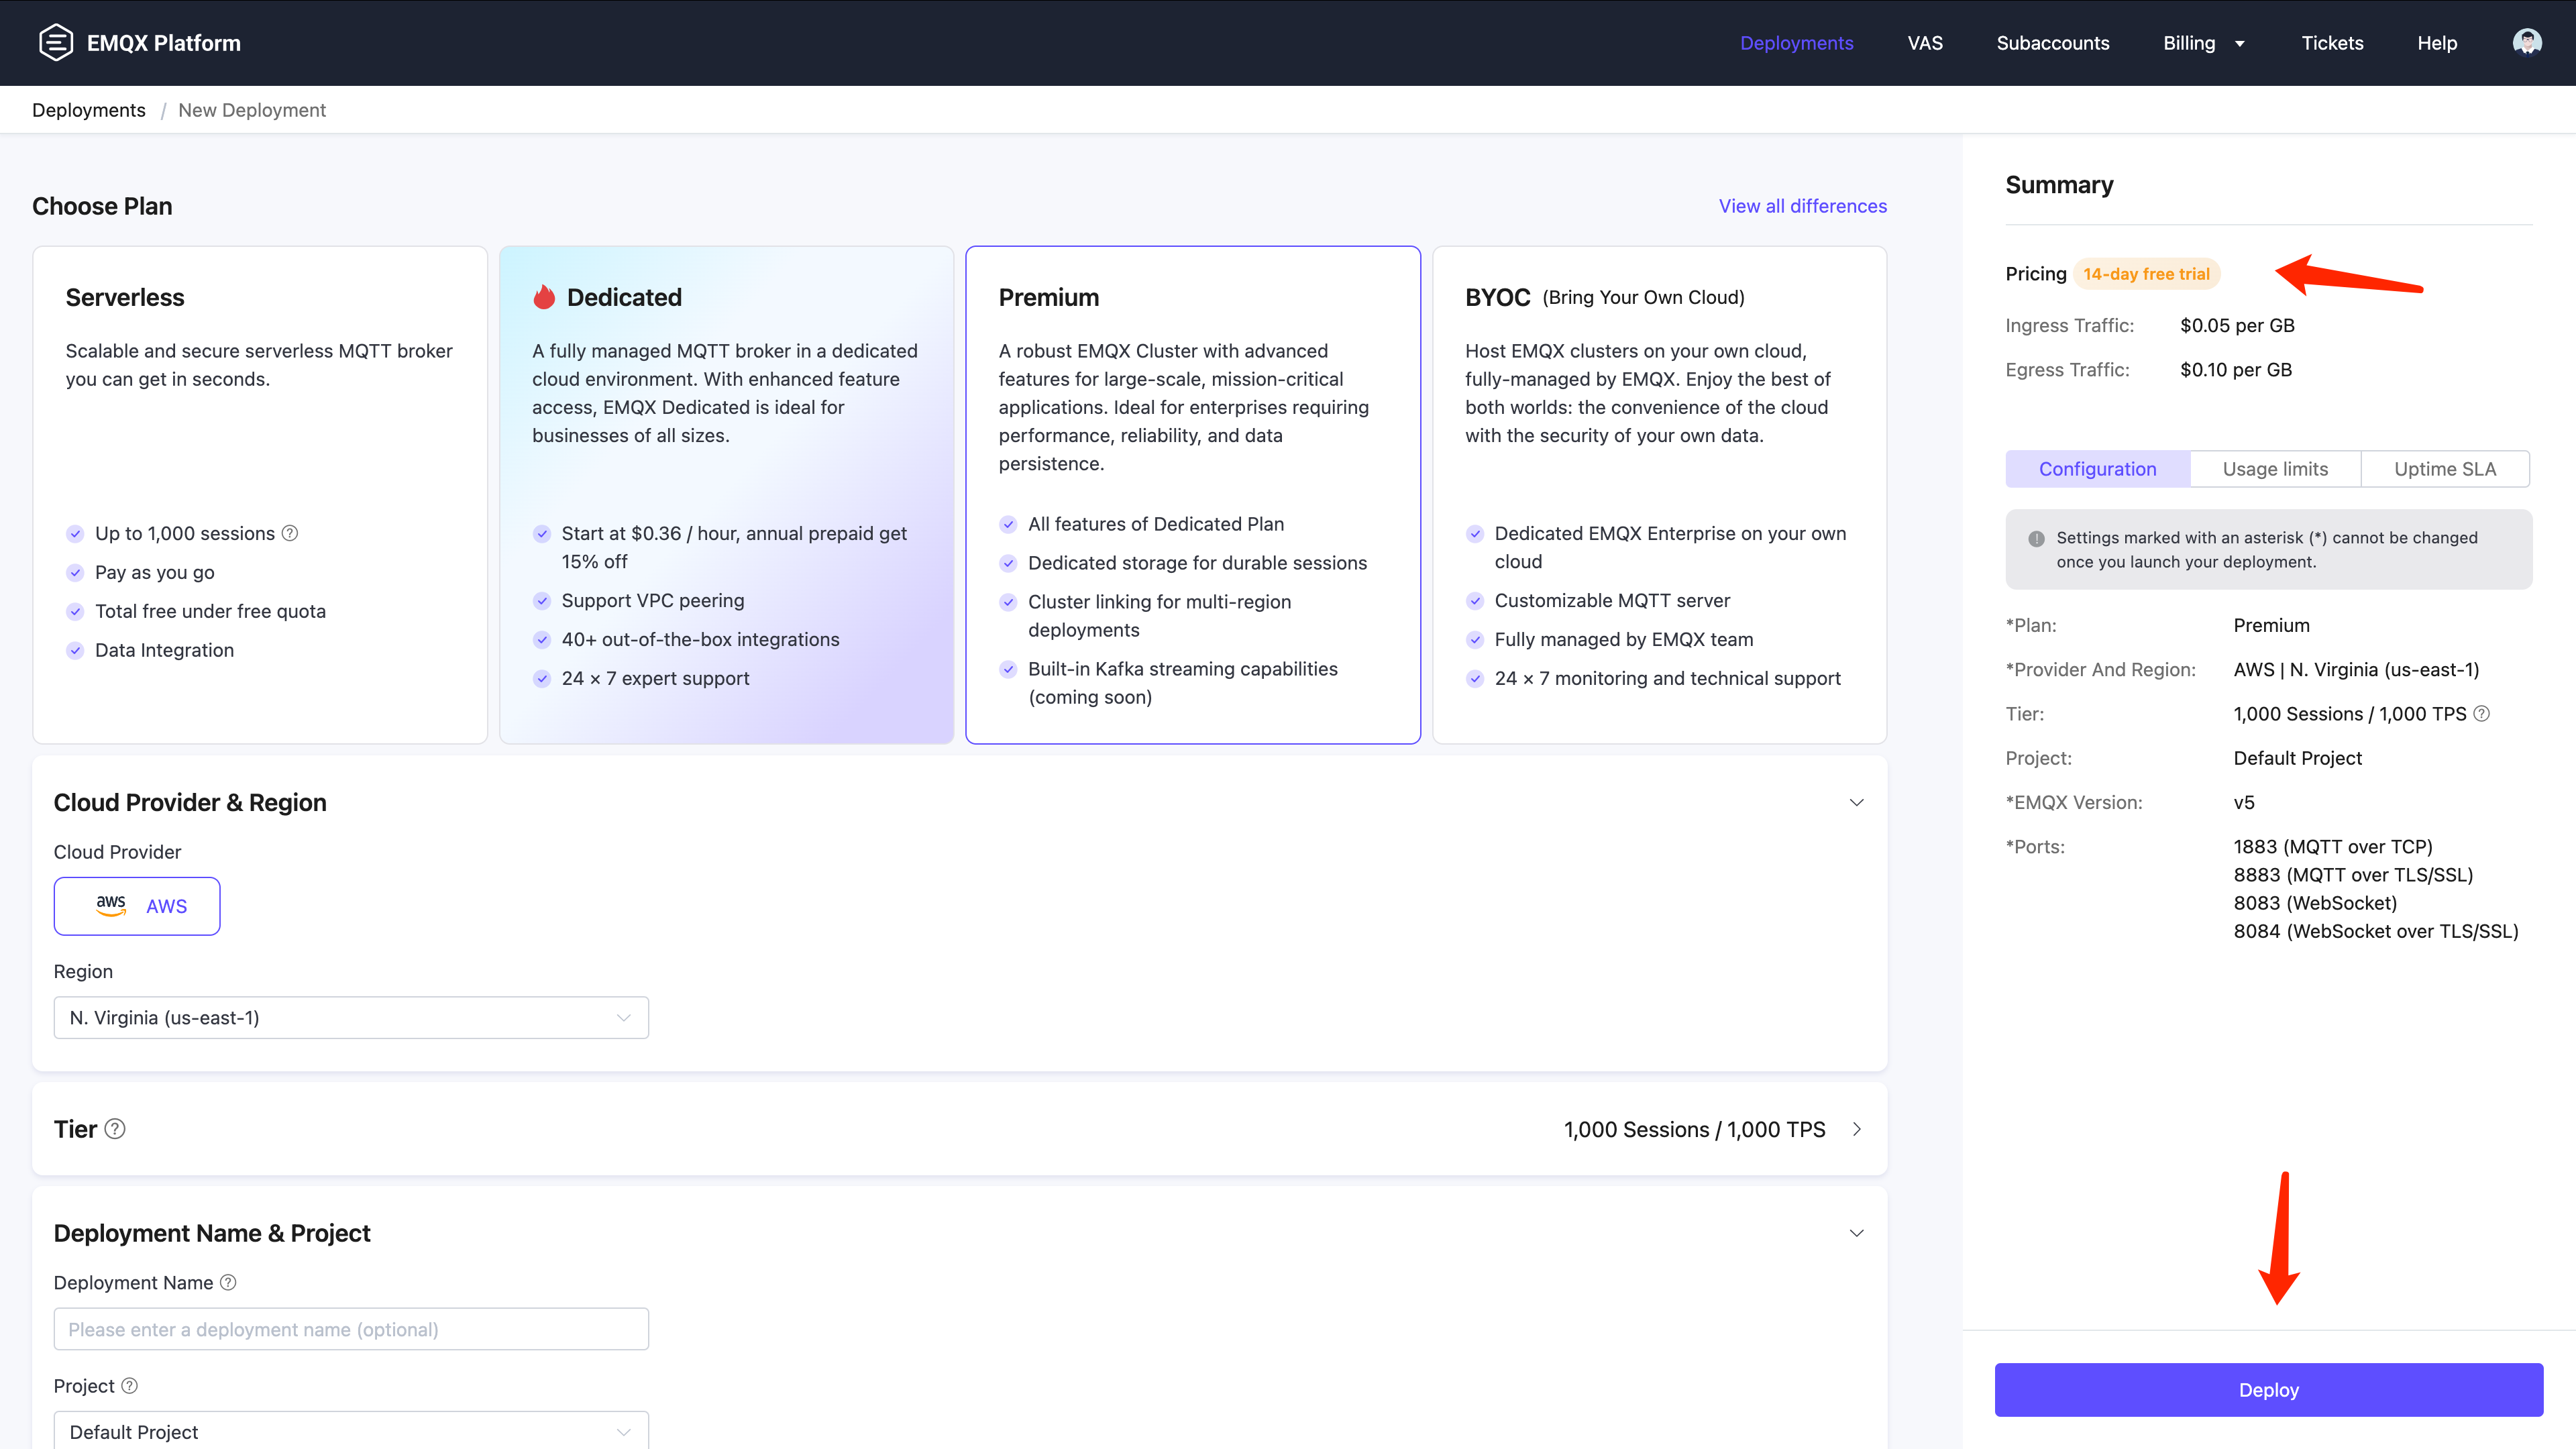Click the Deploy button
Viewport: 2576px width, 1449px height.
coord(2268,1390)
